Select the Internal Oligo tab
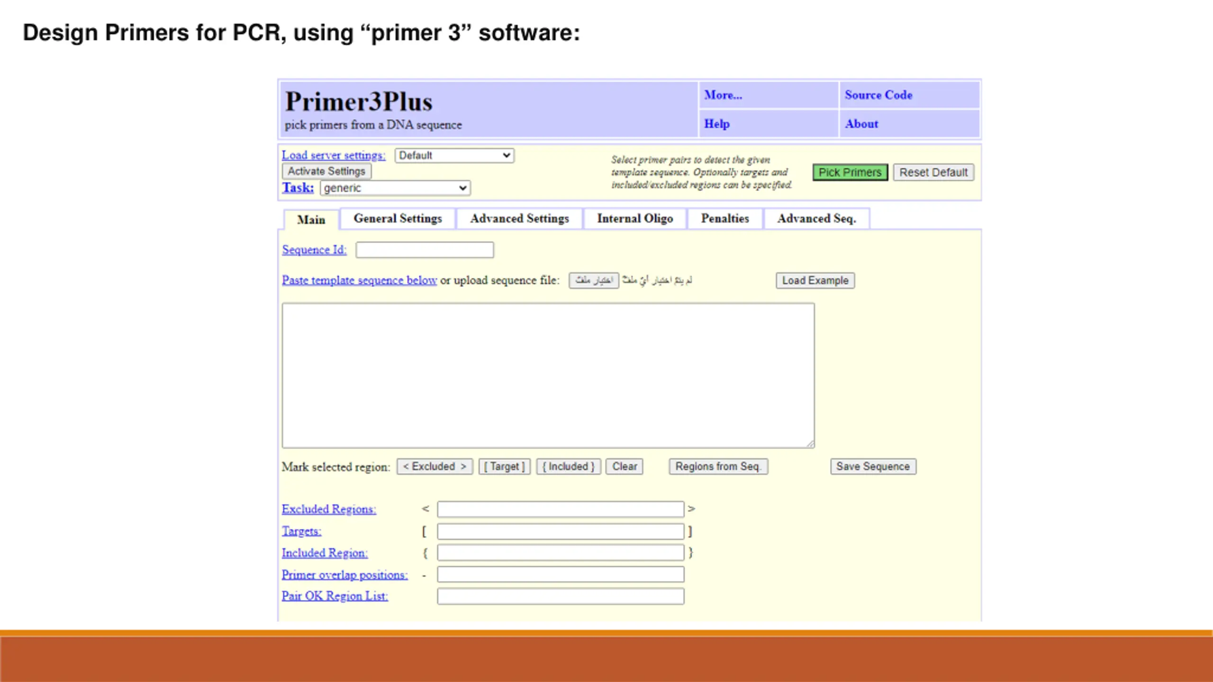Viewport: 1213px width, 682px height. click(634, 219)
